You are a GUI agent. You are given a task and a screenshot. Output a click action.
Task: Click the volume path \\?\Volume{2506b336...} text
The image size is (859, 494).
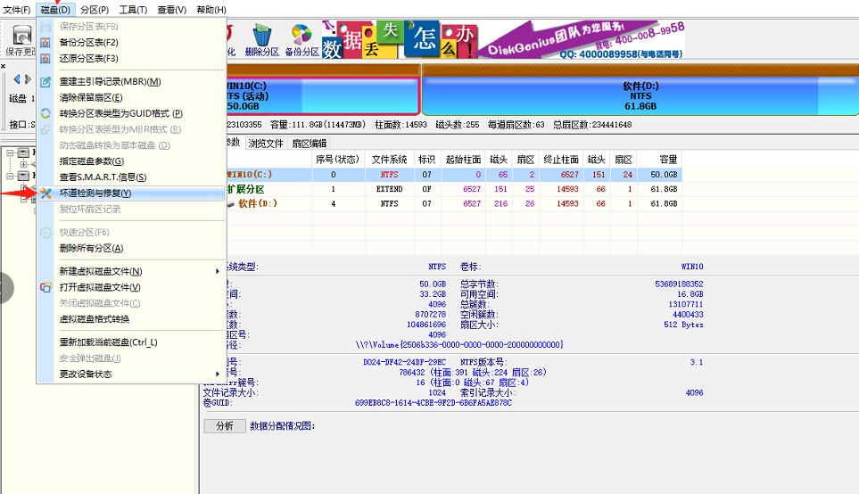459,344
